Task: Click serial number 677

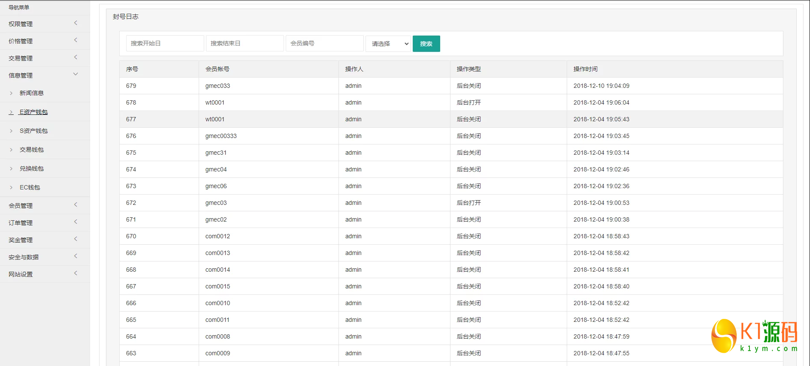Action: pyautogui.click(x=131, y=119)
